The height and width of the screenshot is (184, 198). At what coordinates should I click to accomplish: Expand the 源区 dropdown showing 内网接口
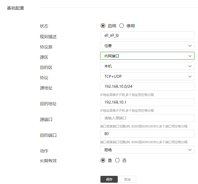[x=144, y=56]
